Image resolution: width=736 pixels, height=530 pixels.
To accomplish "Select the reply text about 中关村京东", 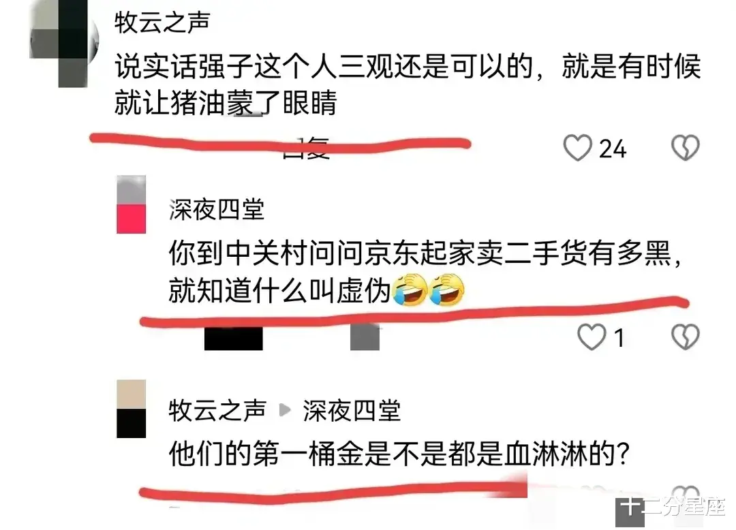I will 425,272.
